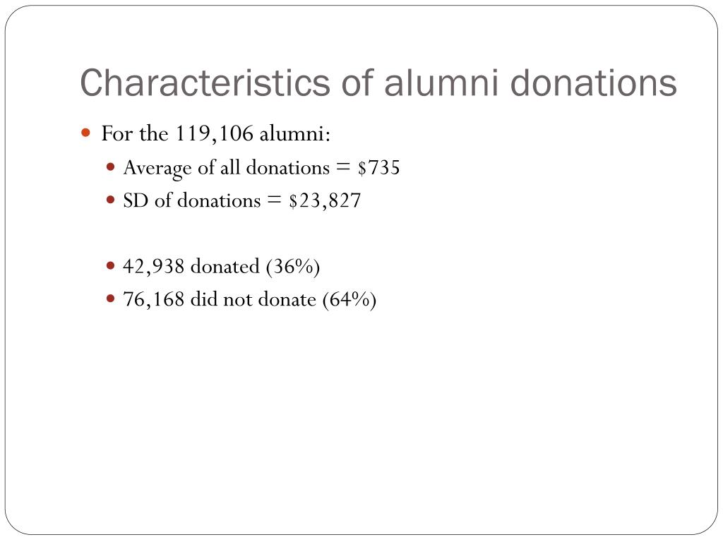
Task: Click the '$23,827' standard deviation value
Action: [325, 200]
